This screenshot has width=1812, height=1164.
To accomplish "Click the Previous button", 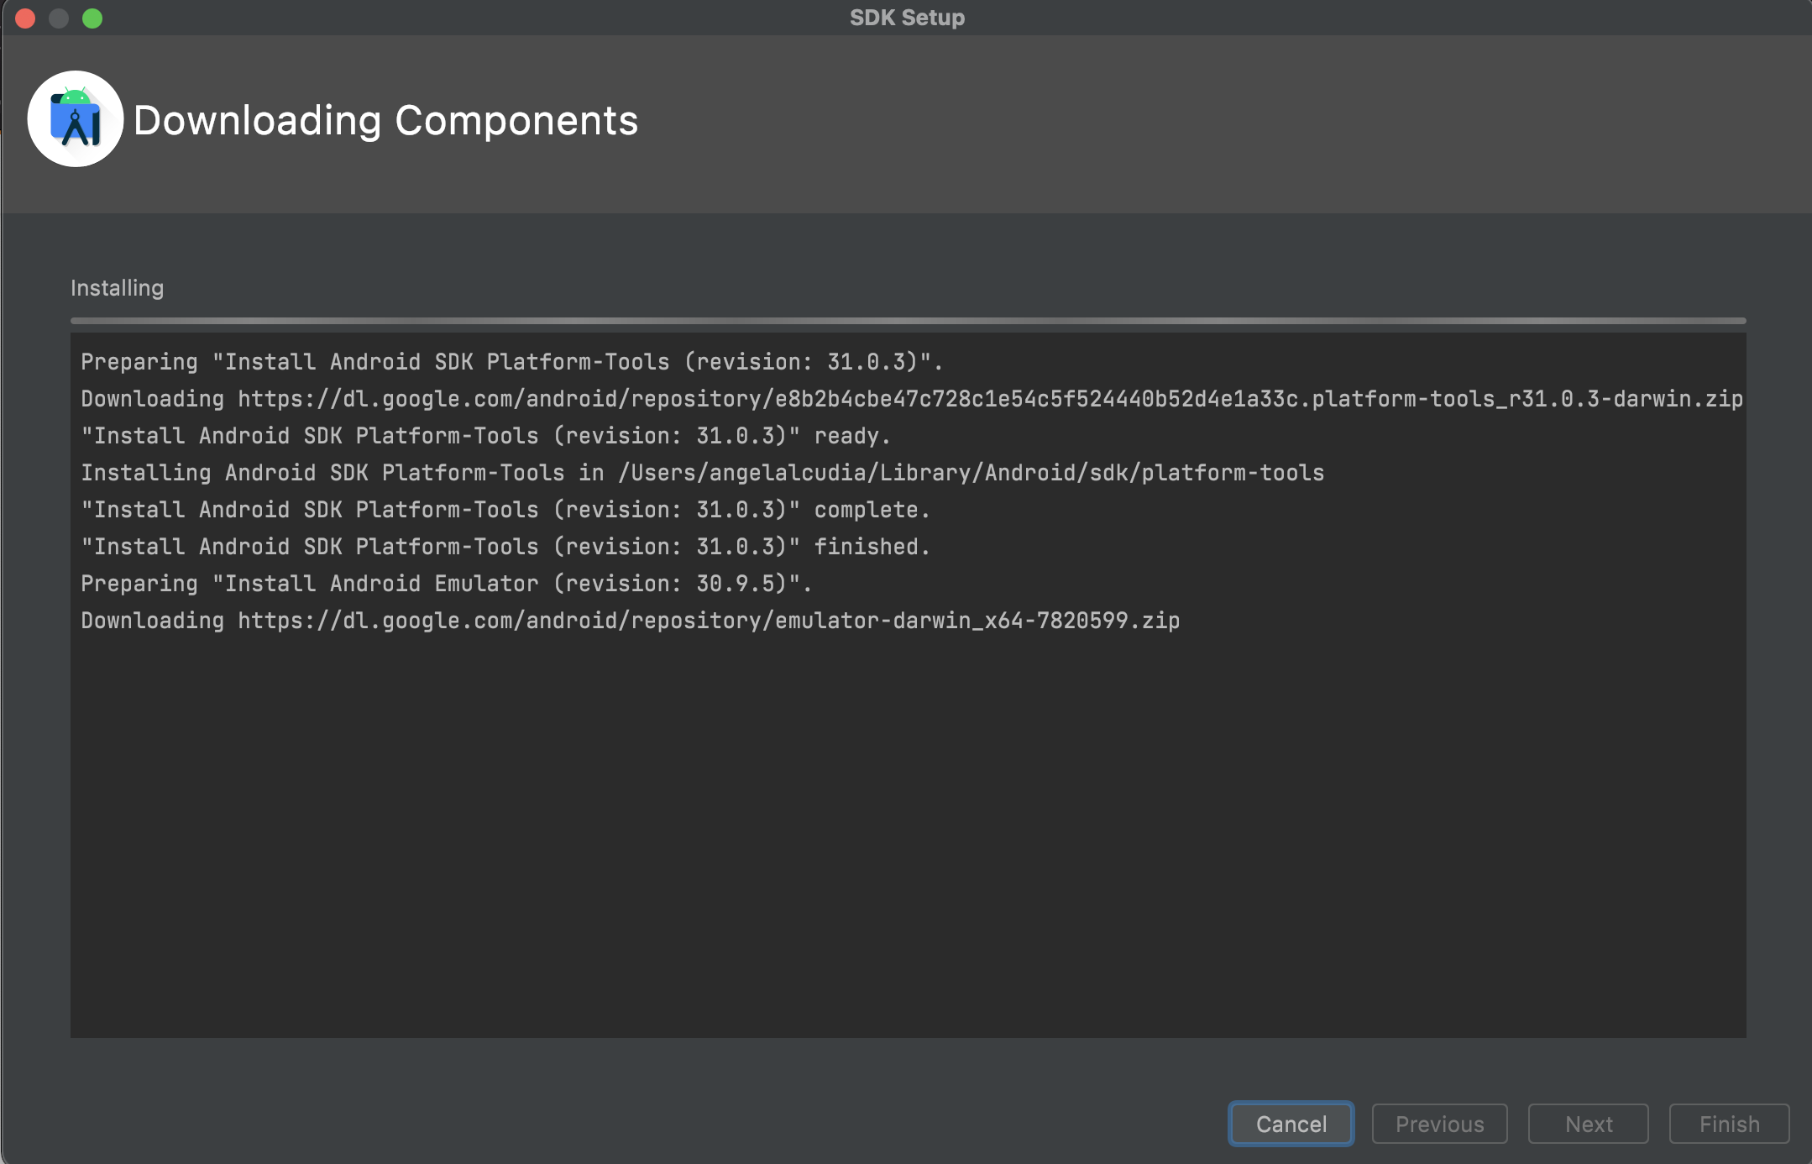I will tap(1439, 1124).
